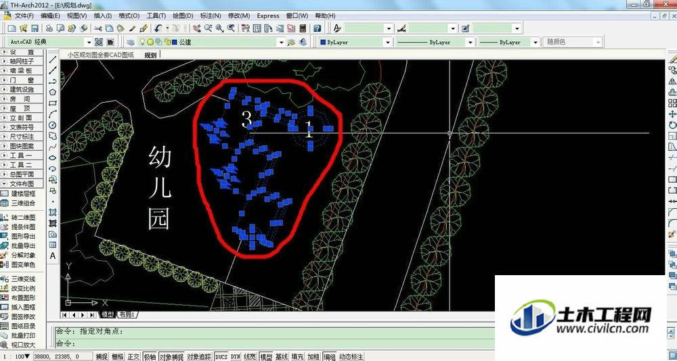The image size is (677, 361).
Task: Open the QuickCalc calculator icon
Action: [x=303, y=28]
